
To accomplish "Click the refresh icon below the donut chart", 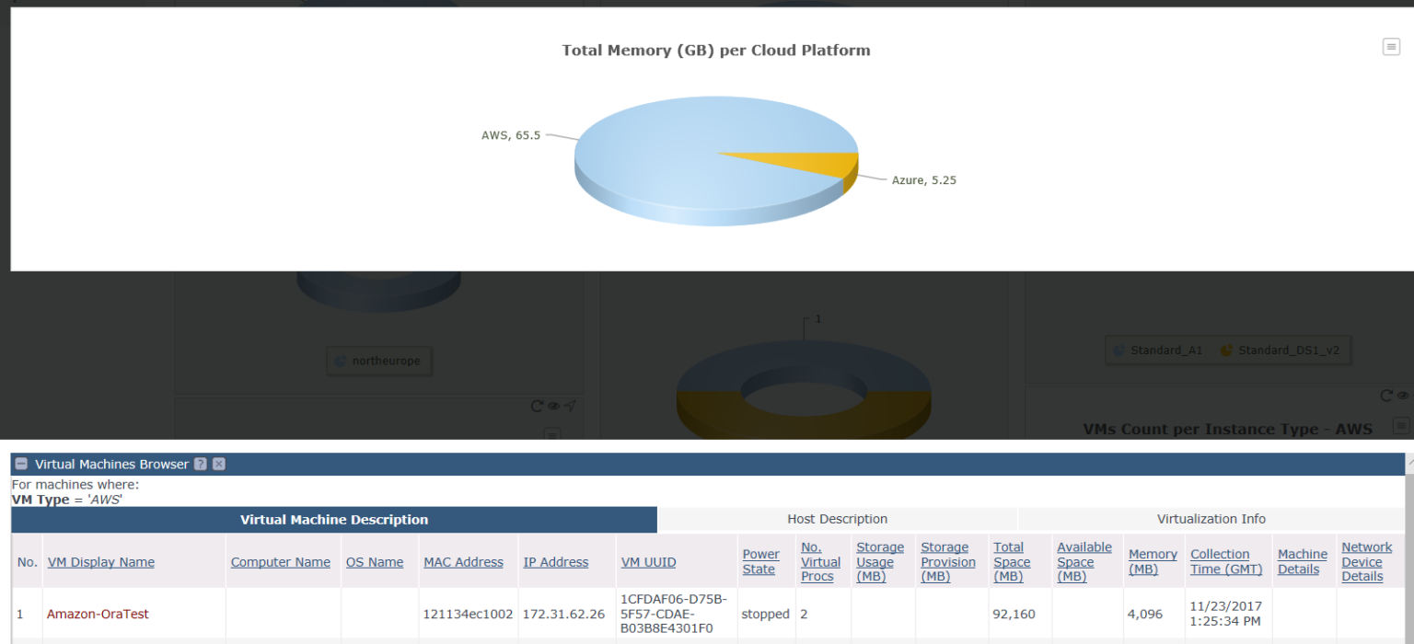I will [x=537, y=406].
